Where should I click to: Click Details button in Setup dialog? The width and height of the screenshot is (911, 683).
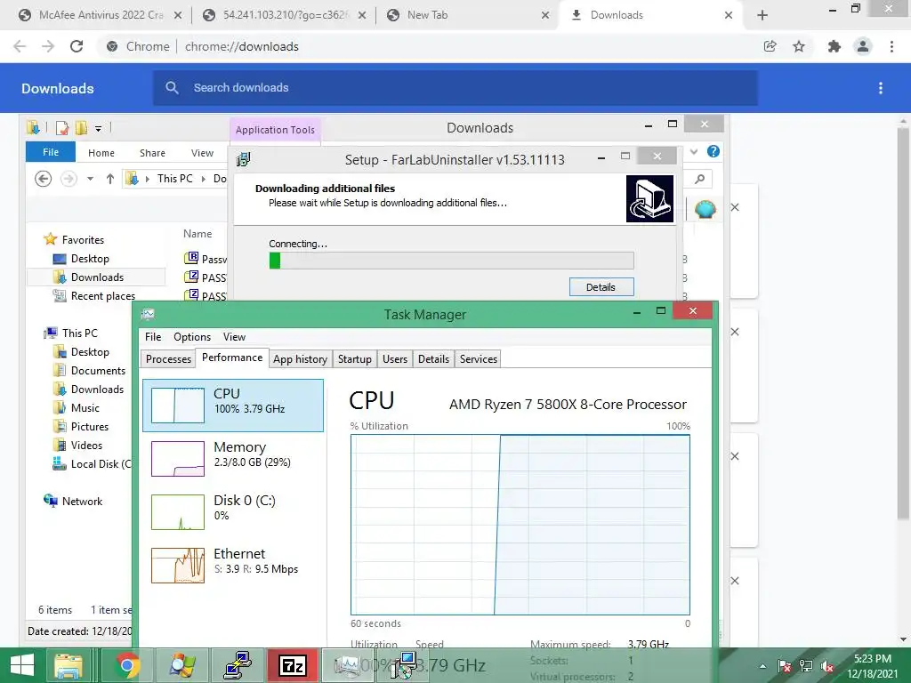click(601, 287)
